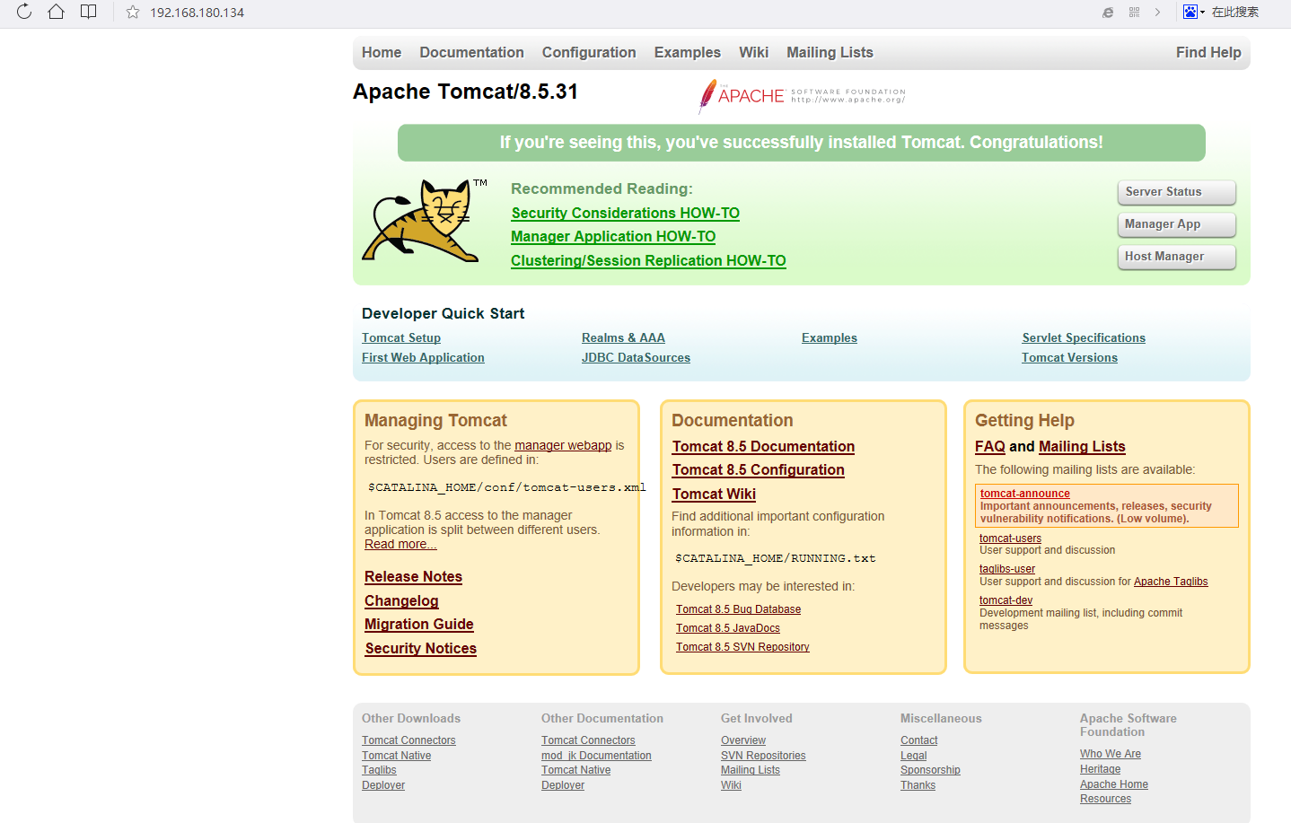The width and height of the screenshot is (1291, 823).
Task: Open the taglibs-user mailing list link
Action: coord(1007,569)
